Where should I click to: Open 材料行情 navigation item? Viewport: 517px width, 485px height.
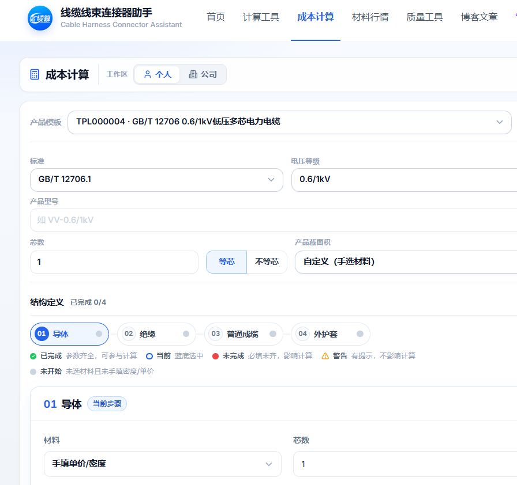coord(370,17)
